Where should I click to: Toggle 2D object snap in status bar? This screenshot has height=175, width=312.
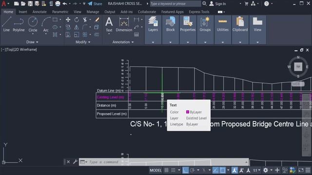click(222, 170)
